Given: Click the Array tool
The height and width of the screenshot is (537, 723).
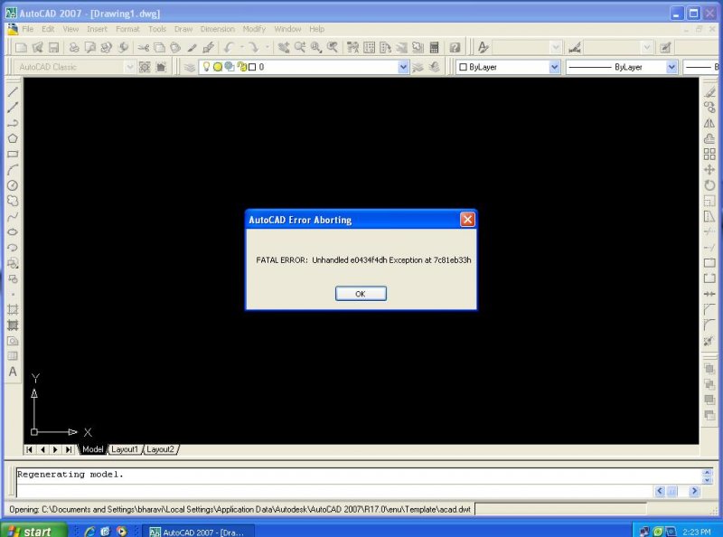Looking at the screenshot, I should pos(709,154).
